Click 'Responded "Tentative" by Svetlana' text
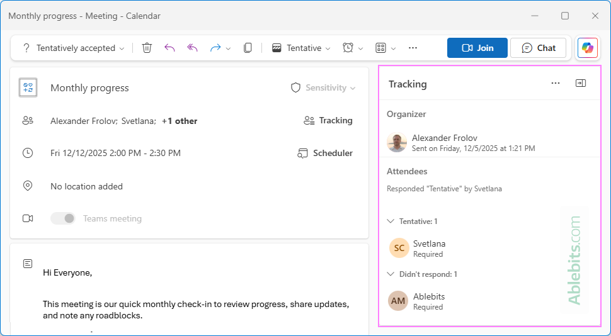The height and width of the screenshot is (336, 611). [444, 189]
